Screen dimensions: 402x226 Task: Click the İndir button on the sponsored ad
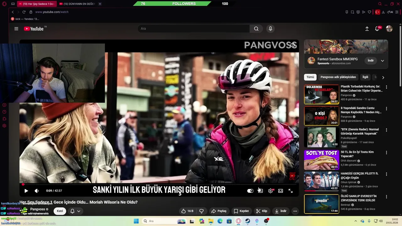(x=371, y=60)
